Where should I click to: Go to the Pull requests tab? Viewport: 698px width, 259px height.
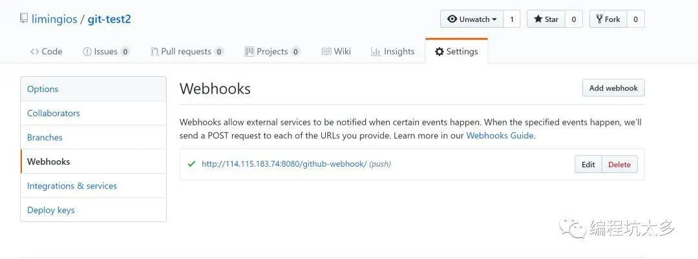tap(187, 52)
